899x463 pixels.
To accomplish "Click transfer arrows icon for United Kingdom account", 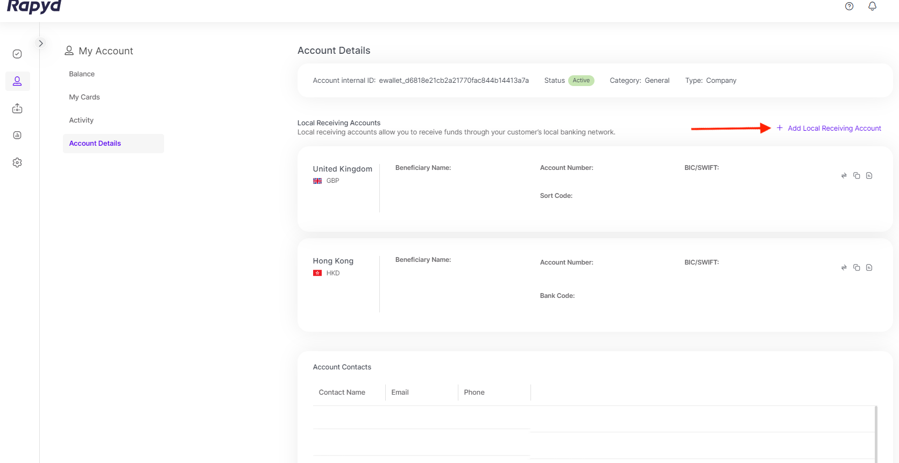I will (844, 176).
